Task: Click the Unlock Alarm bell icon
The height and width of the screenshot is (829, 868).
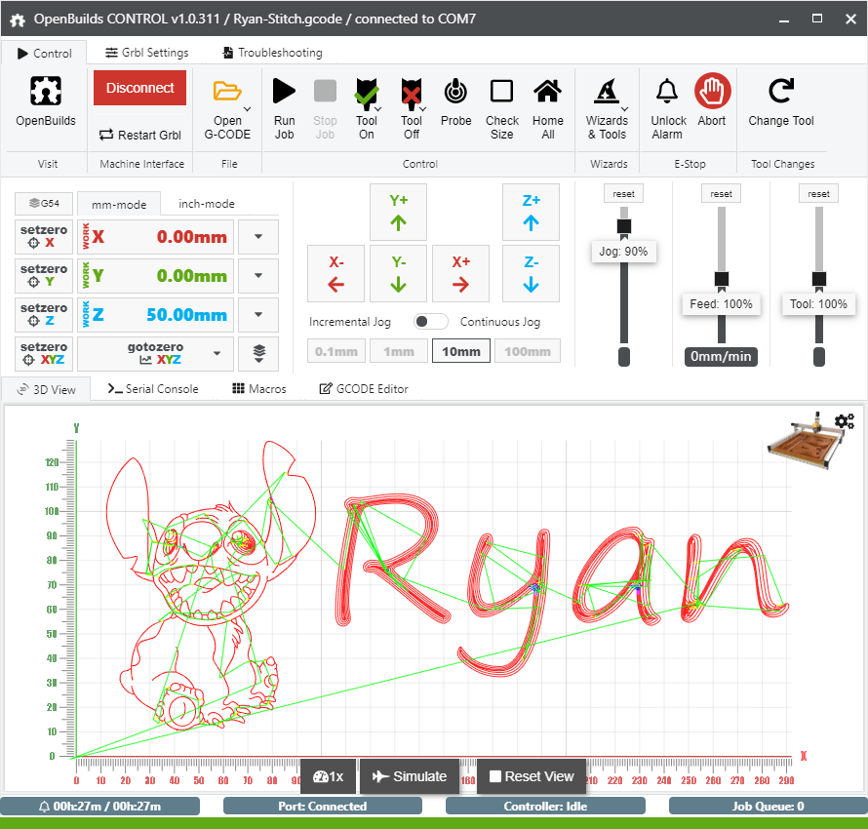Action: 667,92
